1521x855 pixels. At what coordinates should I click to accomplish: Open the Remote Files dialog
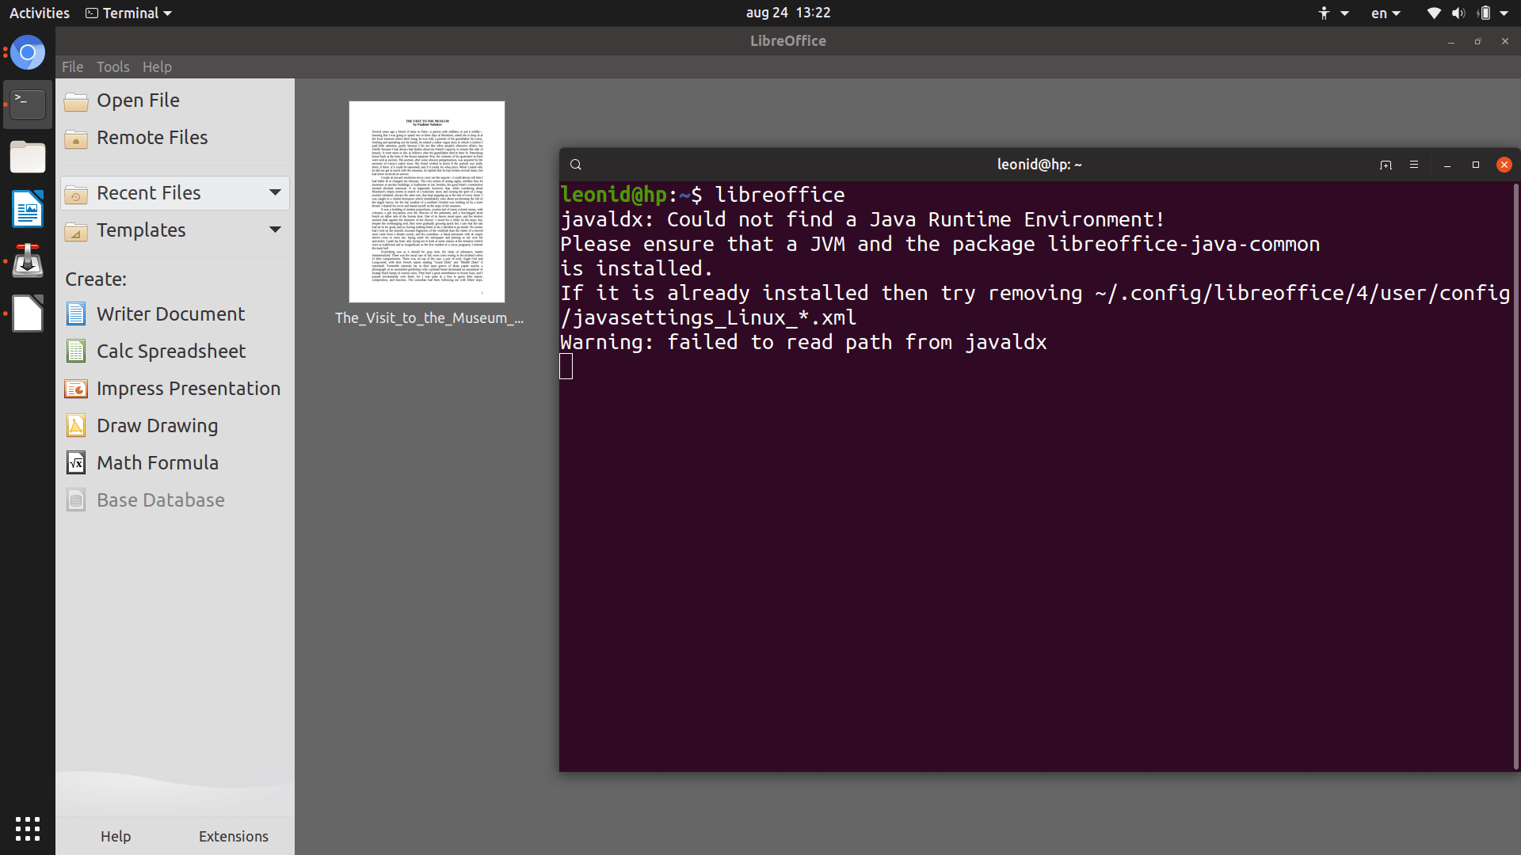coord(151,138)
